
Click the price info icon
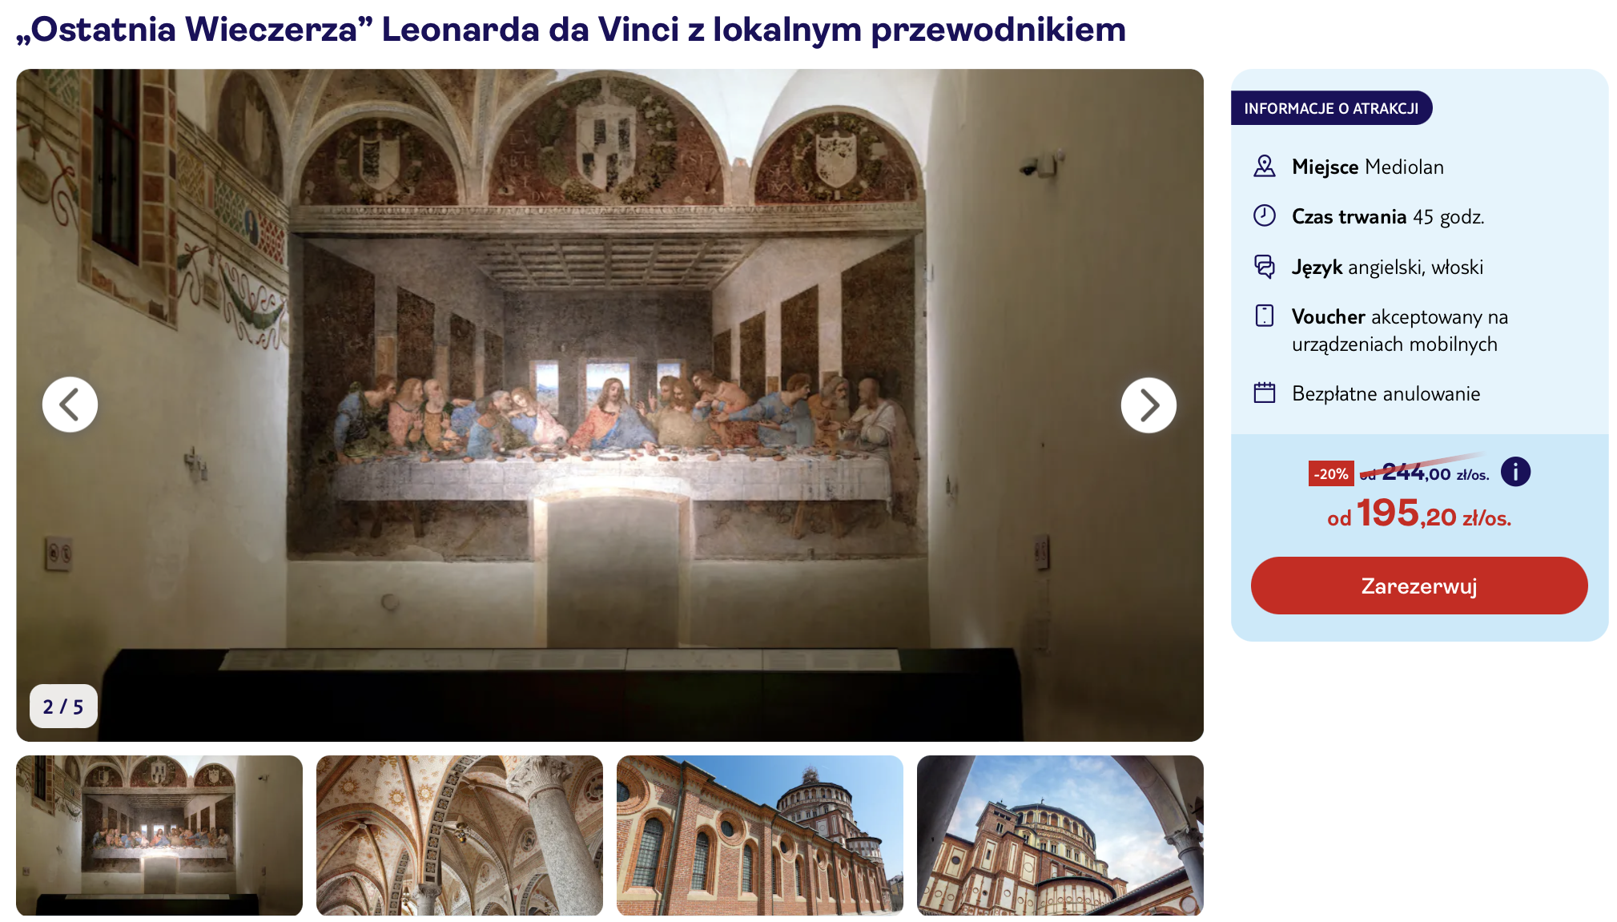pyautogui.click(x=1514, y=472)
